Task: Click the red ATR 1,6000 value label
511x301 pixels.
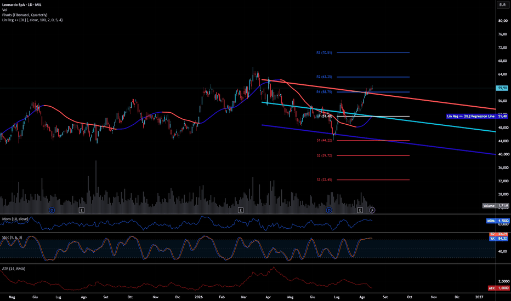Action: (x=498, y=288)
